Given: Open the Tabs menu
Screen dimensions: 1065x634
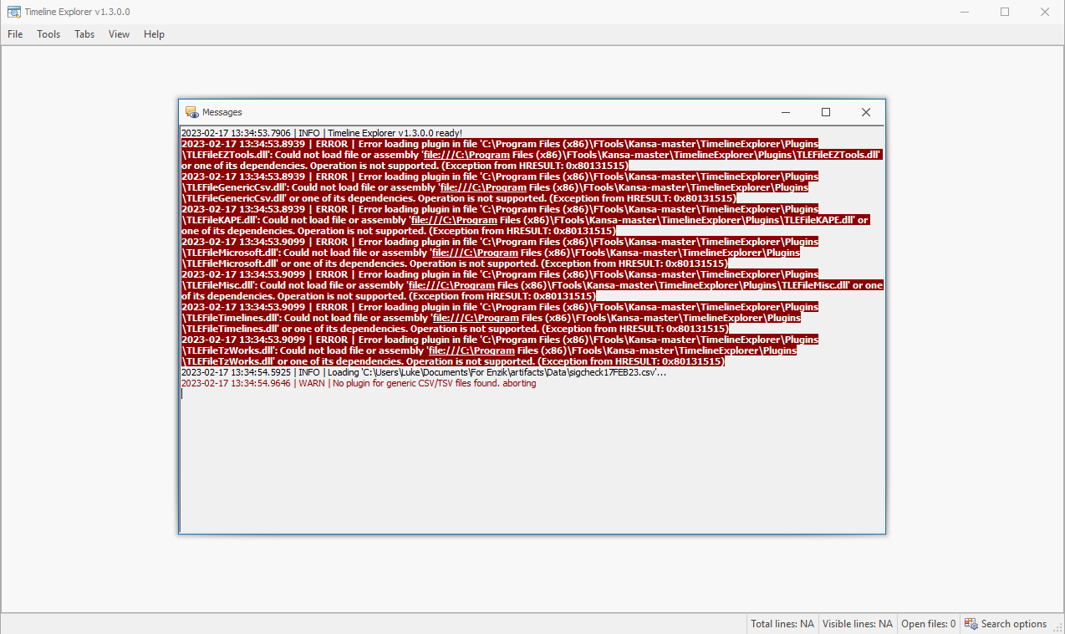Looking at the screenshot, I should coord(84,34).
